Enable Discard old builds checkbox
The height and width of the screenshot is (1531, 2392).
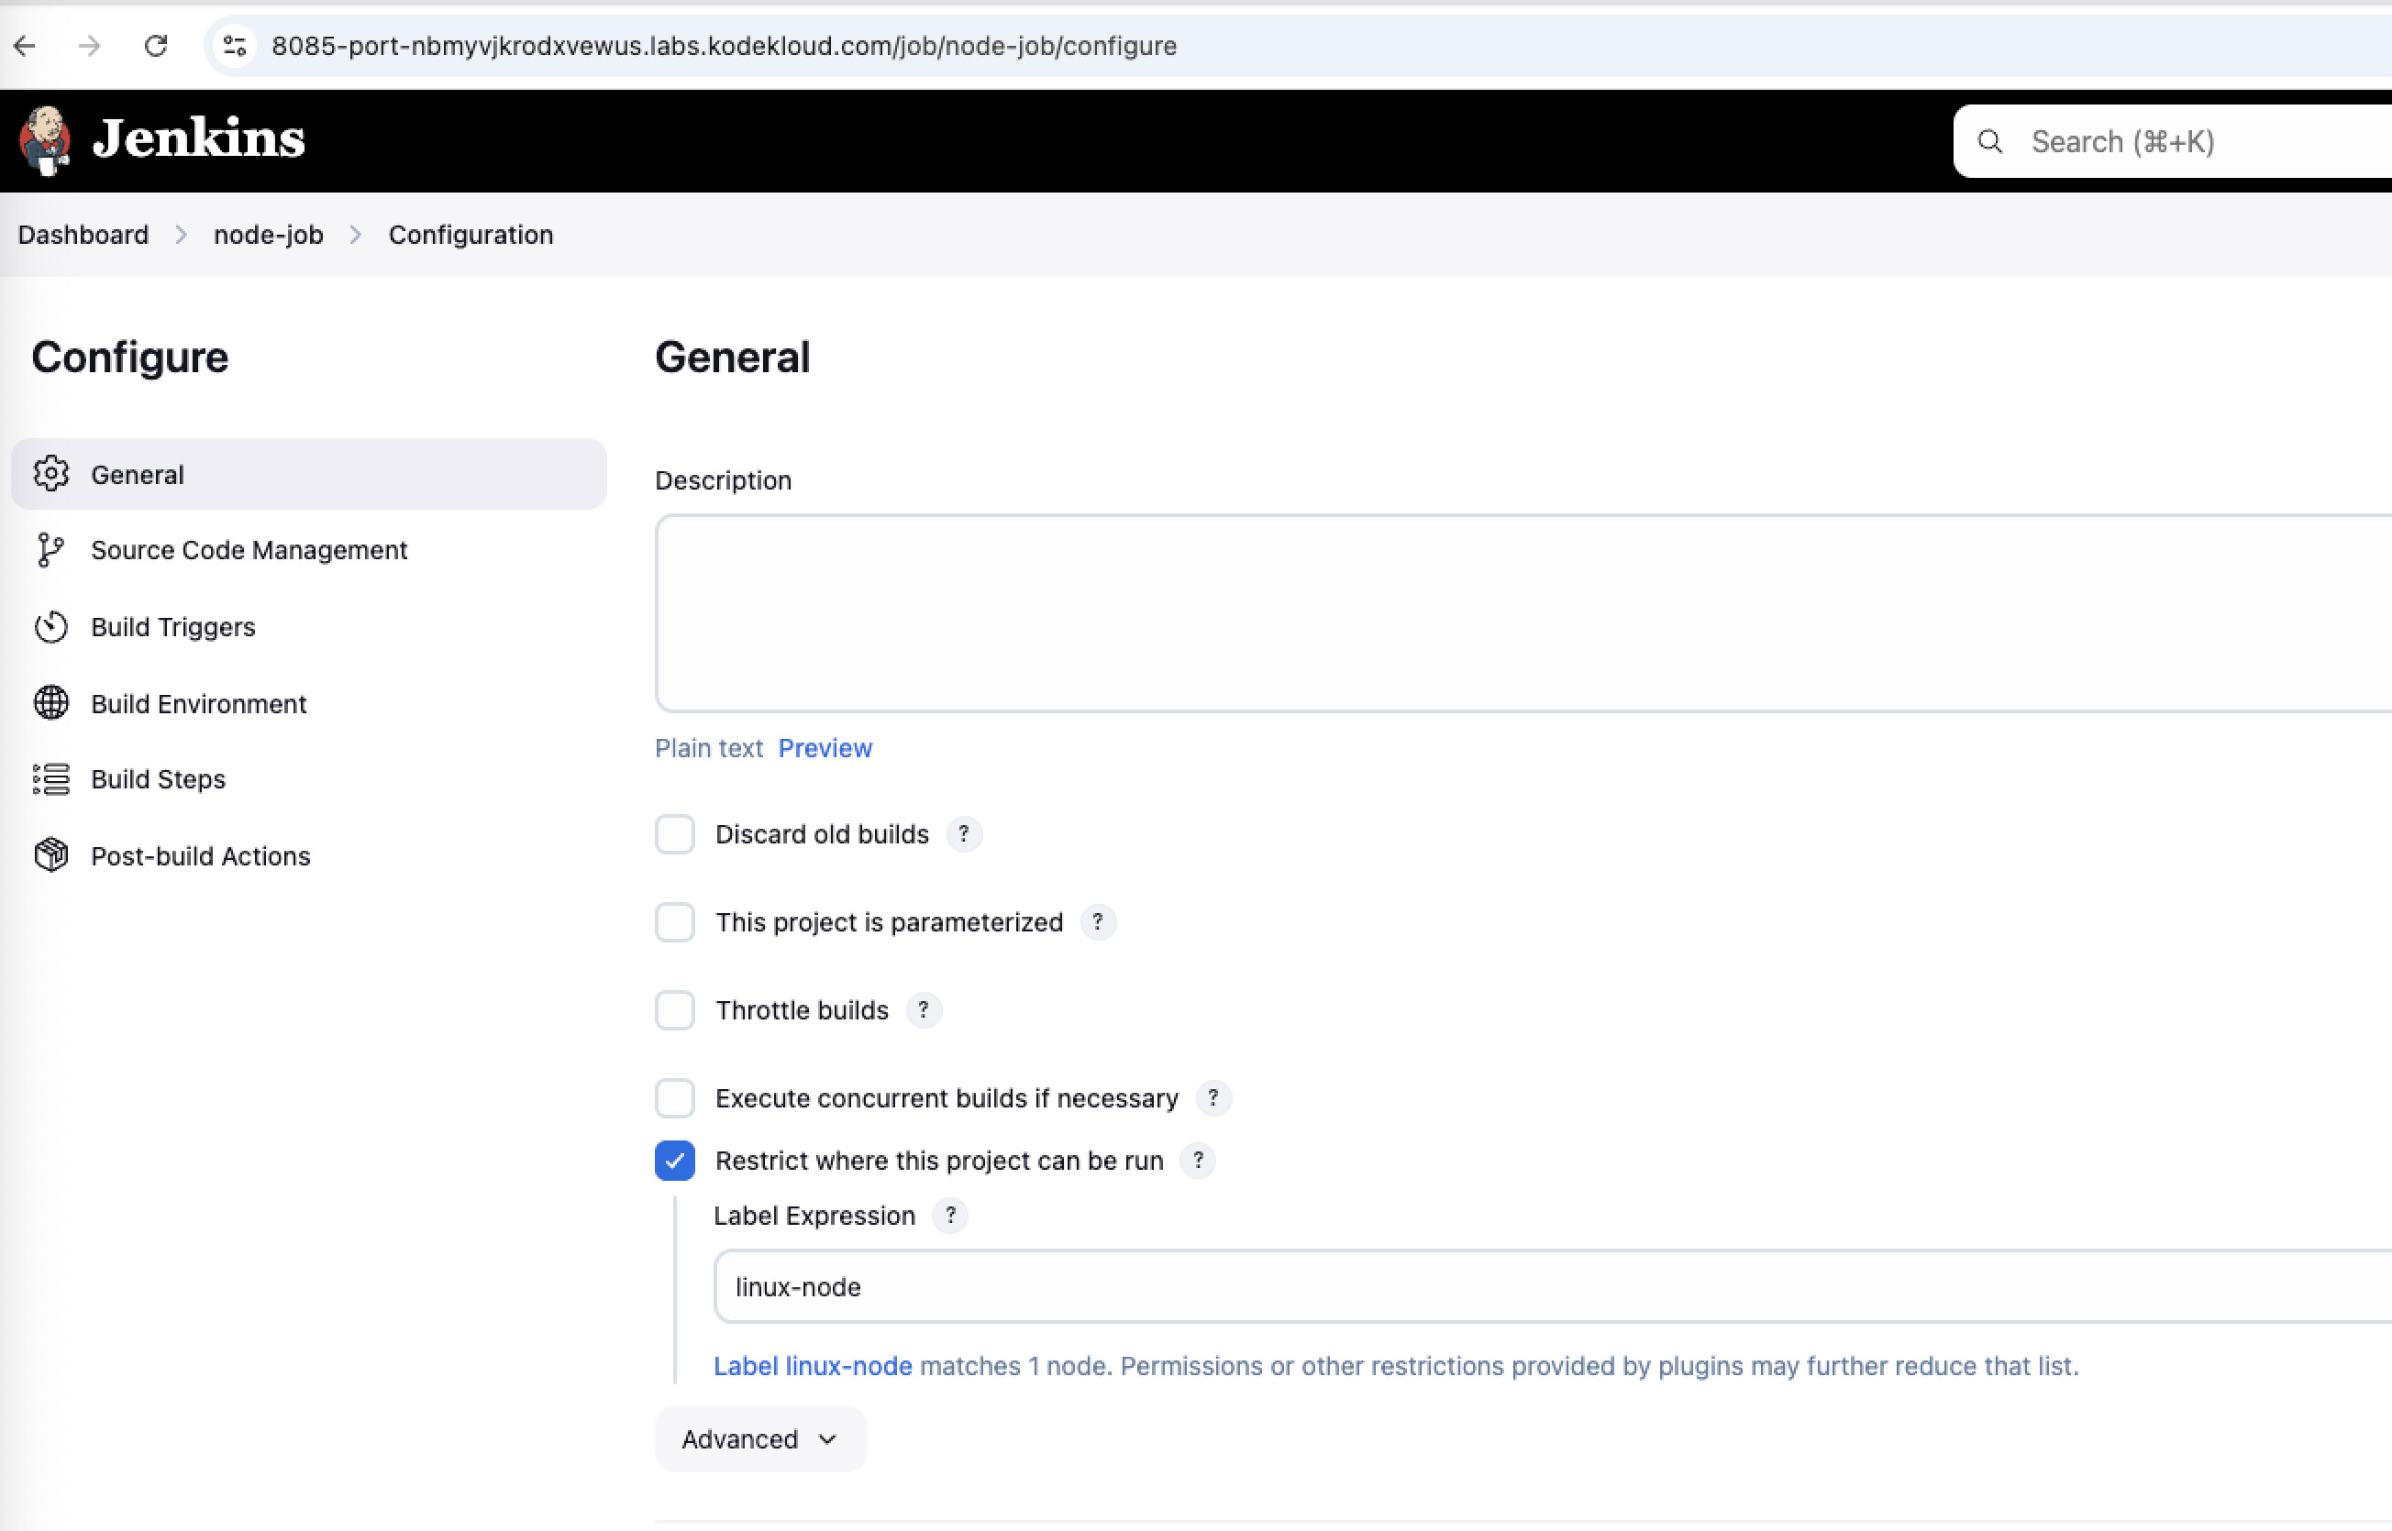coord(674,834)
